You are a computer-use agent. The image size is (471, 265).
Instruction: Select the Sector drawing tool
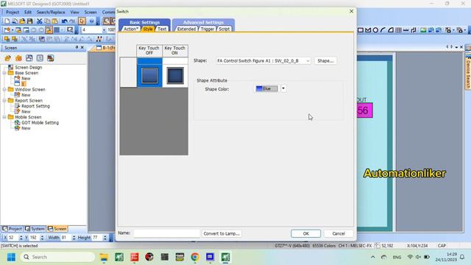pos(391,30)
